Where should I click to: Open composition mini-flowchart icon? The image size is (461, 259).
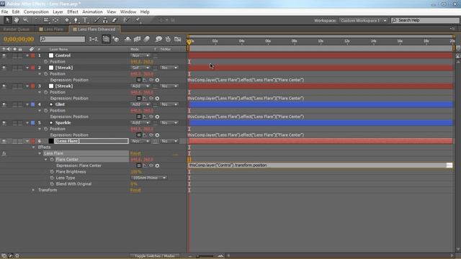pyautogui.click(x=94, y=39)
